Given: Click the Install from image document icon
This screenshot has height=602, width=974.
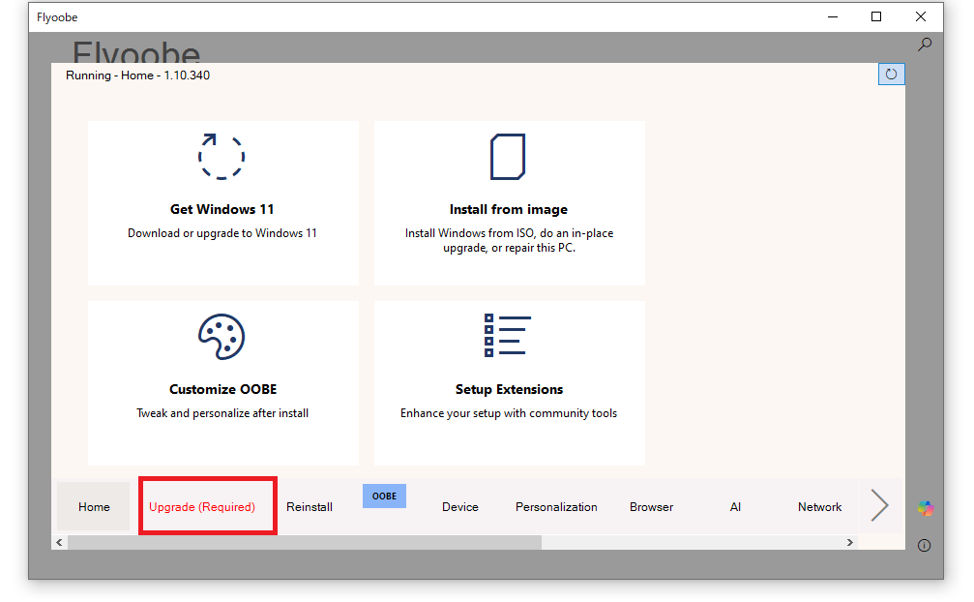Looking at the screenshot, I should [508, 157].
